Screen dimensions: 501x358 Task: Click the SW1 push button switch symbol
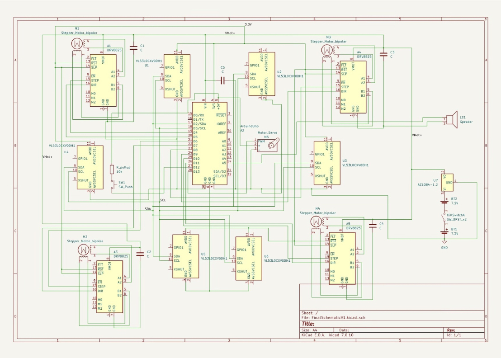coord(112,184)
